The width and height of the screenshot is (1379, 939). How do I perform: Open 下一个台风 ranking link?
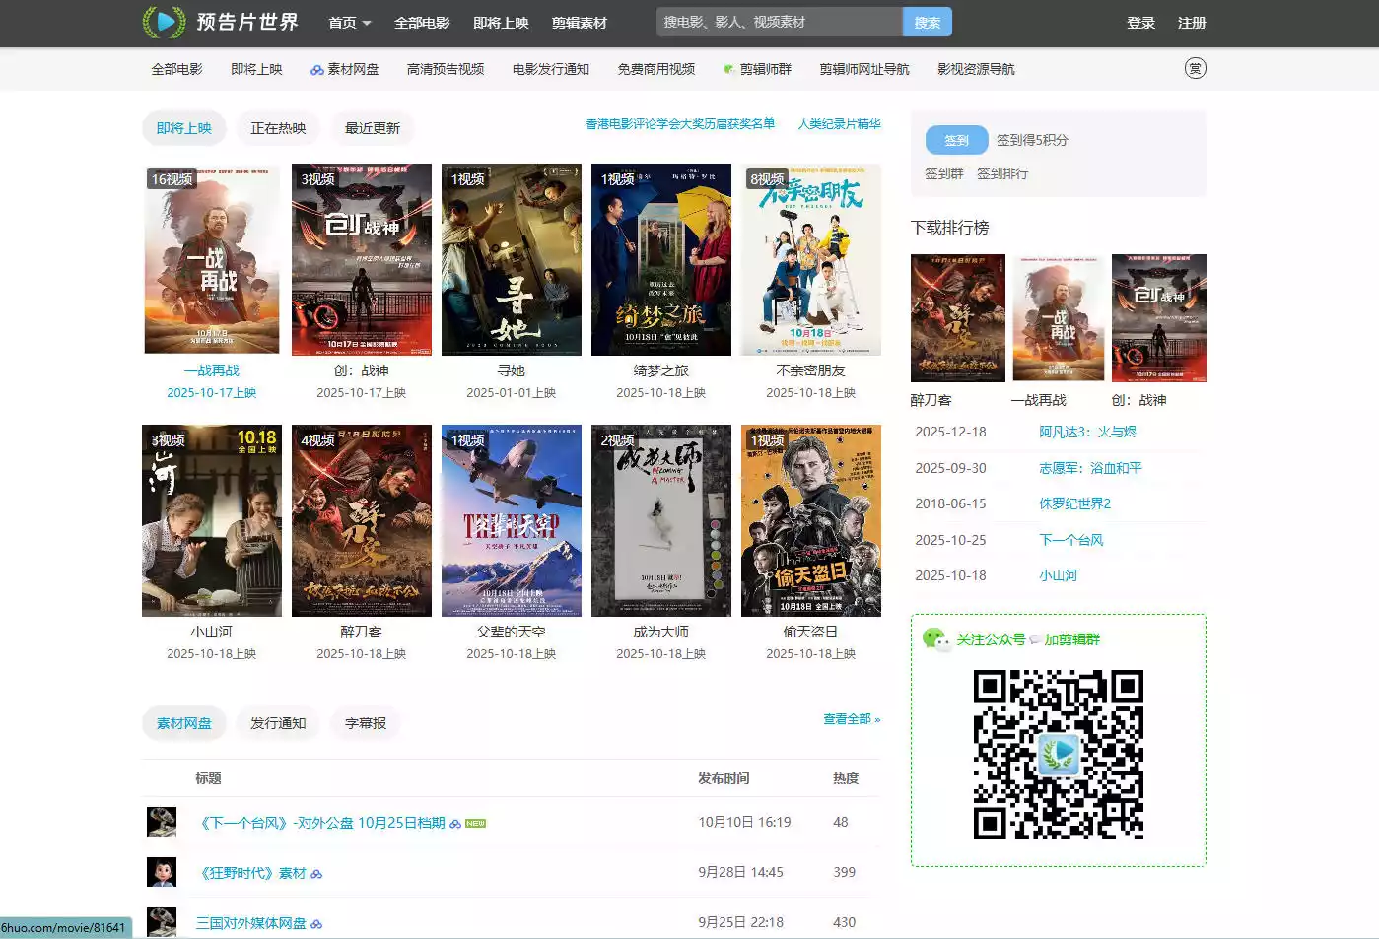[1070, 540]
